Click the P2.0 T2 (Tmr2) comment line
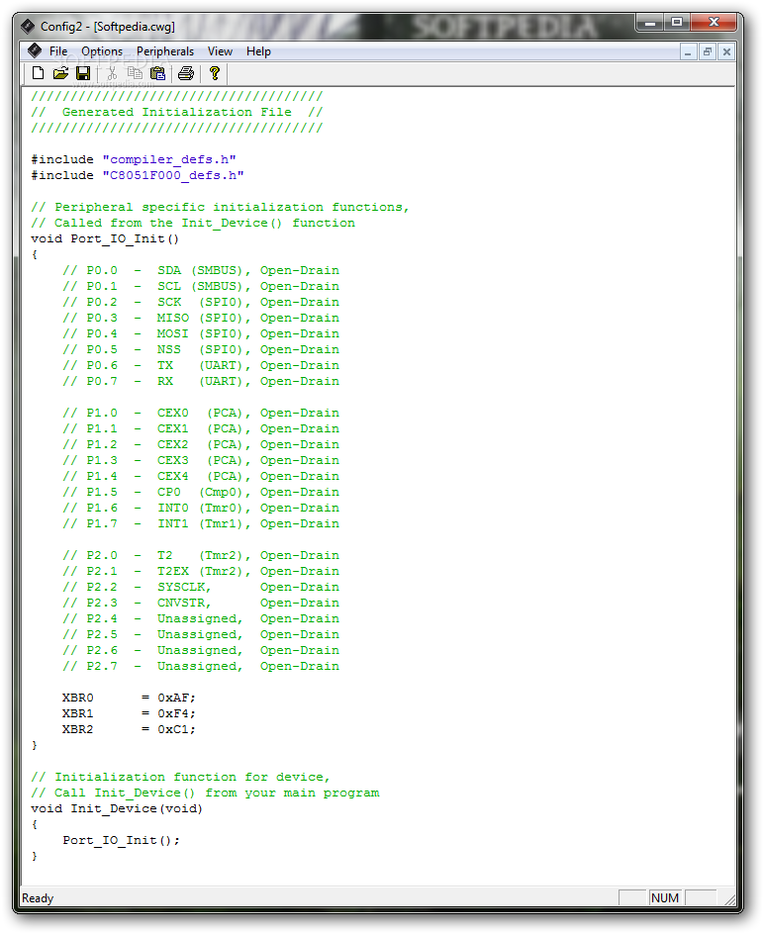Screen dimensions: 764x934 [201, 555]
